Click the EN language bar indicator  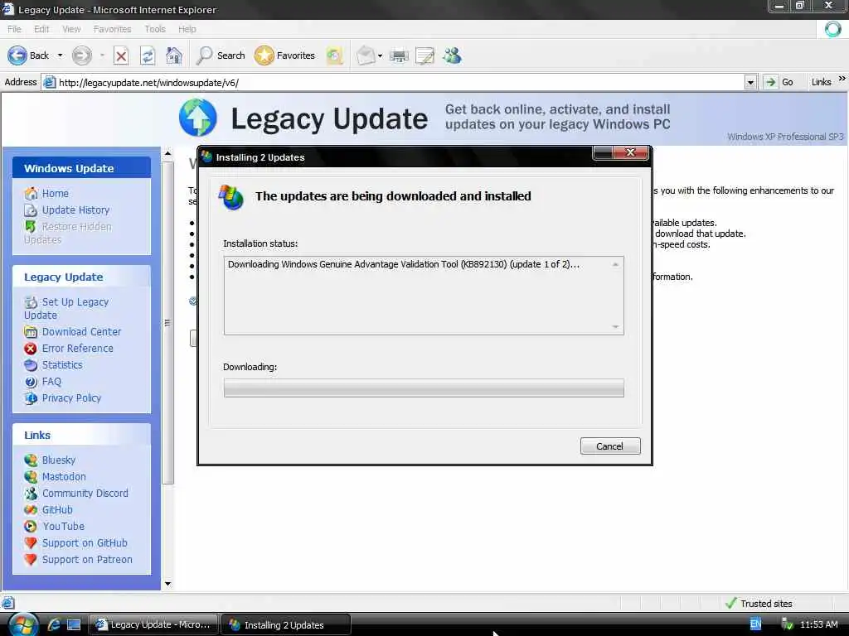pyautogui.click(x=755, y=624)
